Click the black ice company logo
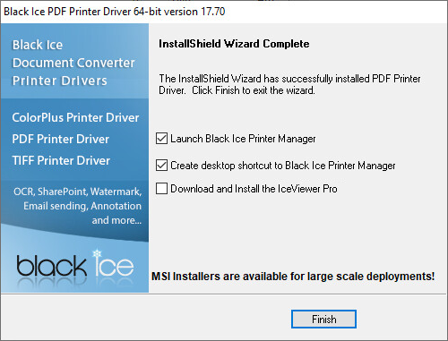 [74, 266]
